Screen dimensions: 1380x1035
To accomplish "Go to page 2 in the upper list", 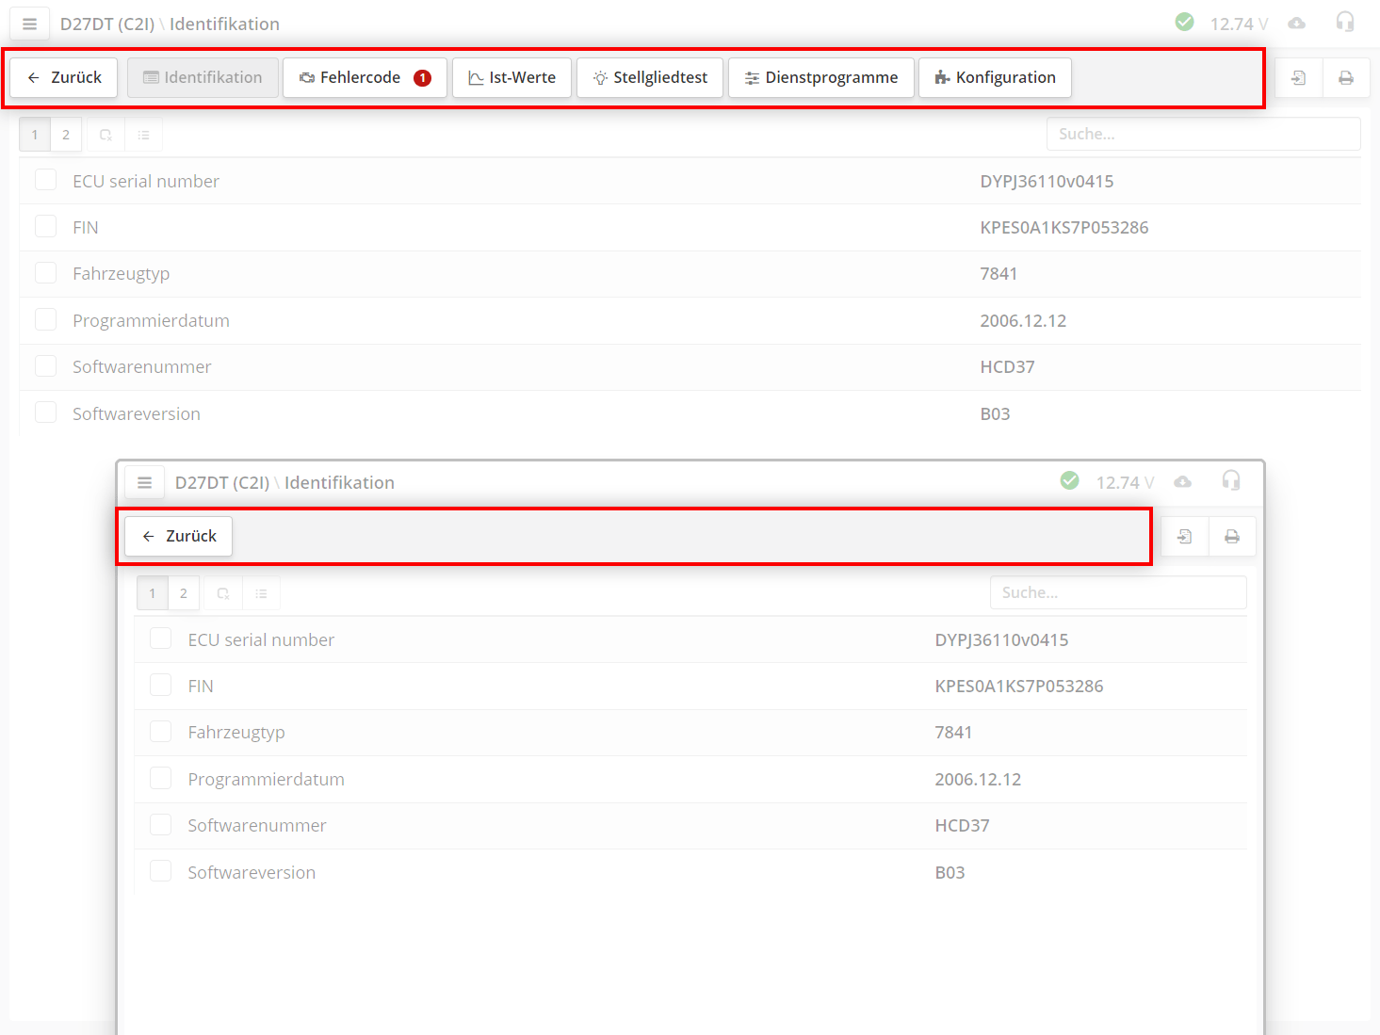I will pyautogui.click(x=66, y=135).
